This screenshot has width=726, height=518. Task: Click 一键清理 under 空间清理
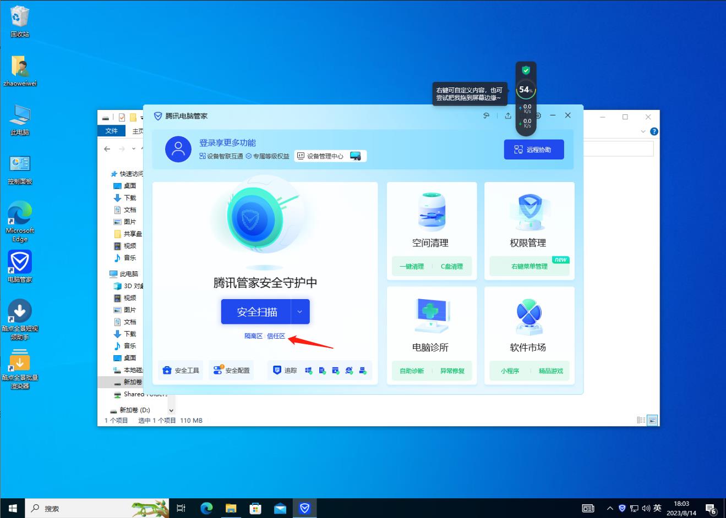pyautogui.click(x=412, y=266)
